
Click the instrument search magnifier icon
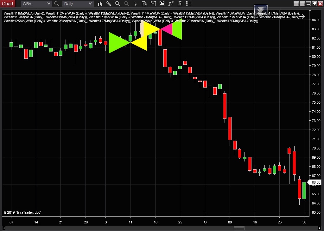click(56, 4)
